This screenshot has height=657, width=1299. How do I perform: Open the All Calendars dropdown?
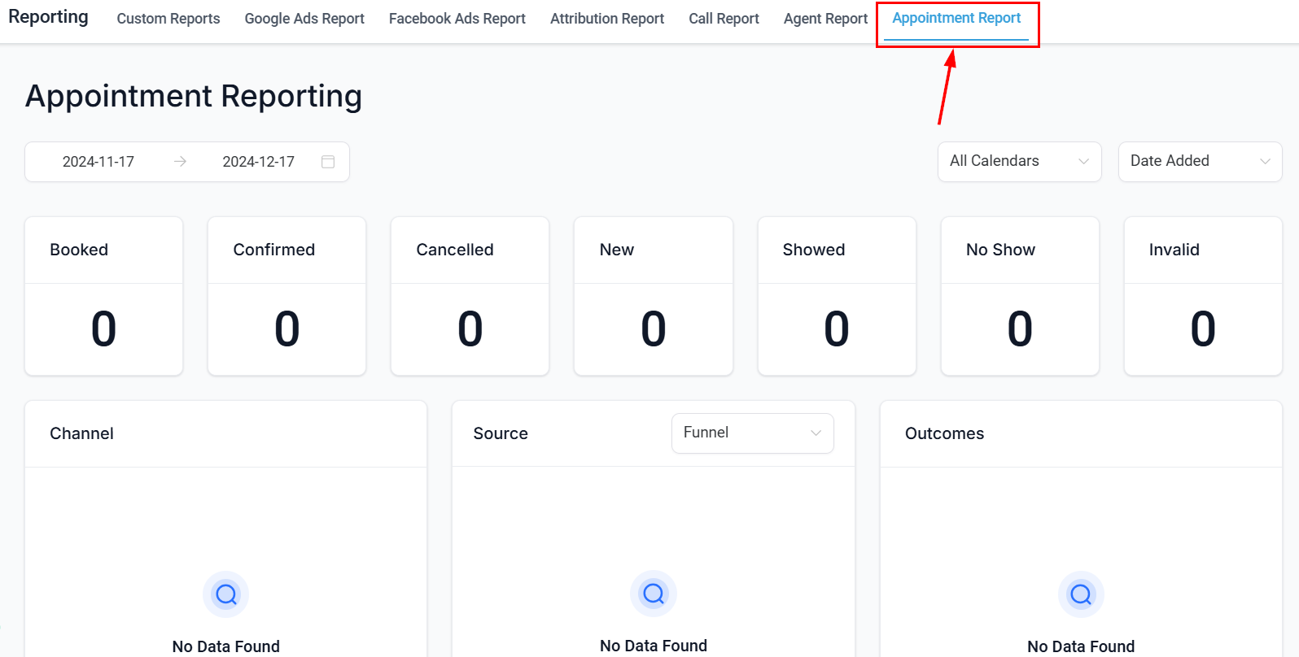tap(1019, 161)
